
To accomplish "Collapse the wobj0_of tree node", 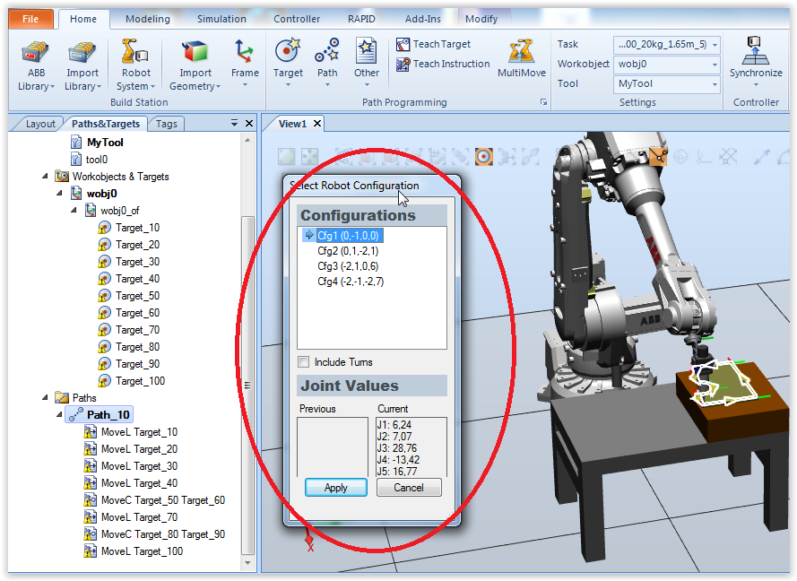I will coord(74,210).
